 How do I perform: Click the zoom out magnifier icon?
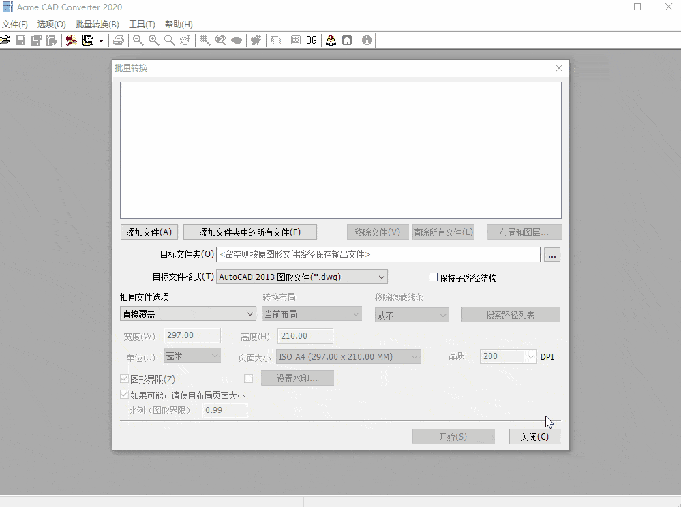click(x=138, y=40)
